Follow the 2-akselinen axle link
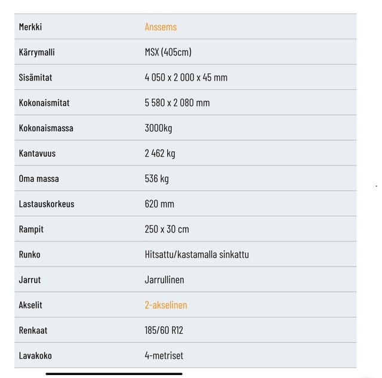Image resolution: width=382 pixels, height=378 pixels. tap(165, 305)
